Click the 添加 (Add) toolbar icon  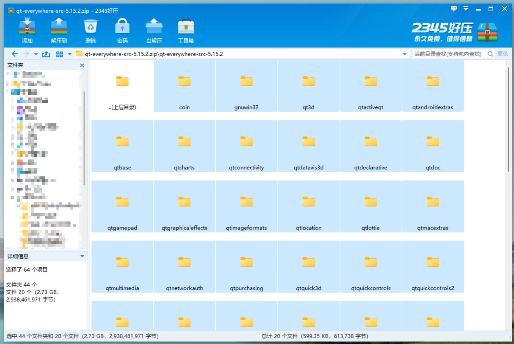27,31
